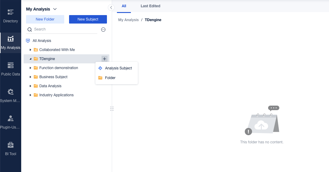Image resolution: width=329 pixels, height=172 pixels.
Task: Click the New Folder button
Action: pos(45,19)
